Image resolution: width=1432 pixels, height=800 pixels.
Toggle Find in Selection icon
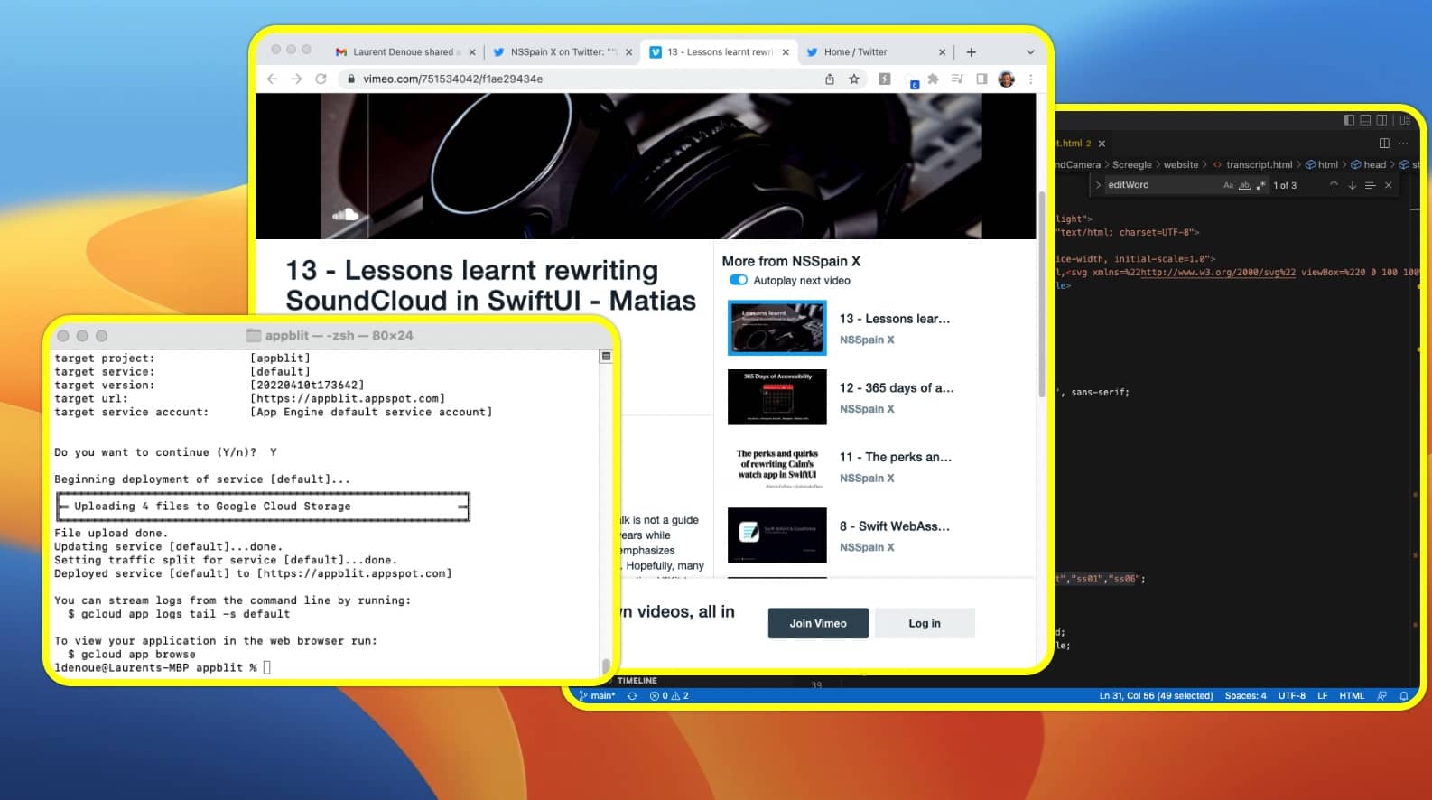tap(1370, 185)
